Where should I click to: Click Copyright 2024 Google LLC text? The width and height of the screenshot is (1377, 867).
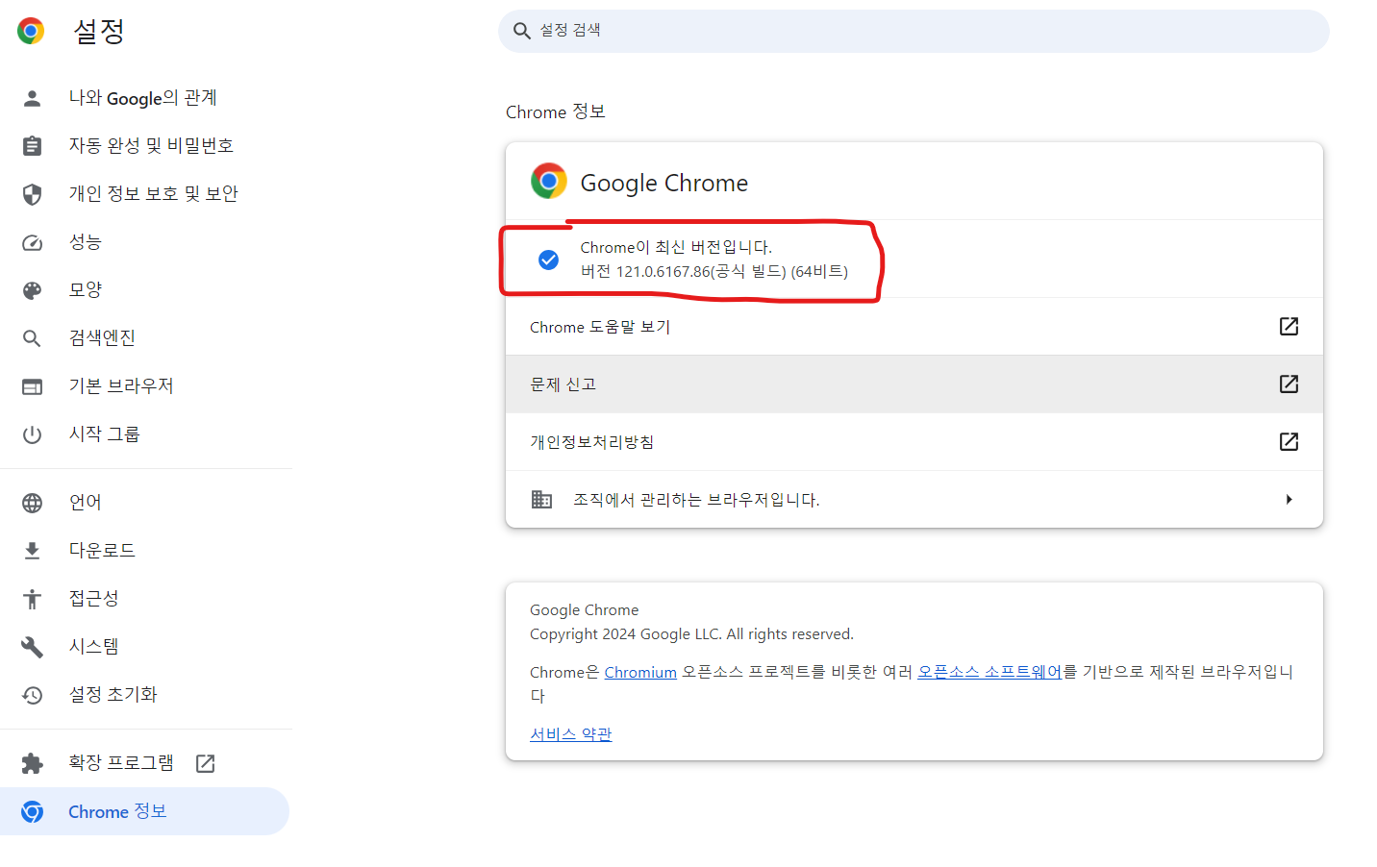point(691,634)
